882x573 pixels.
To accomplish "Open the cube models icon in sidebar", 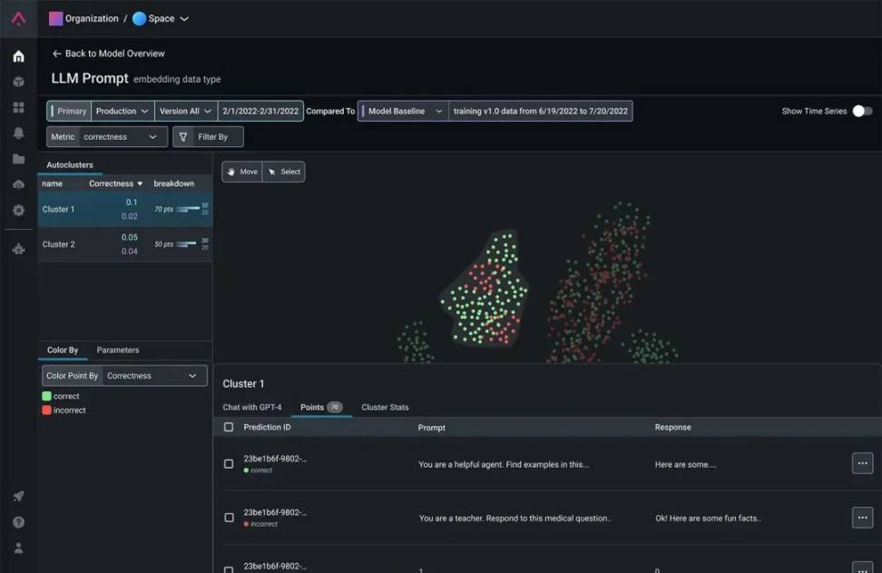I will 18,82.
